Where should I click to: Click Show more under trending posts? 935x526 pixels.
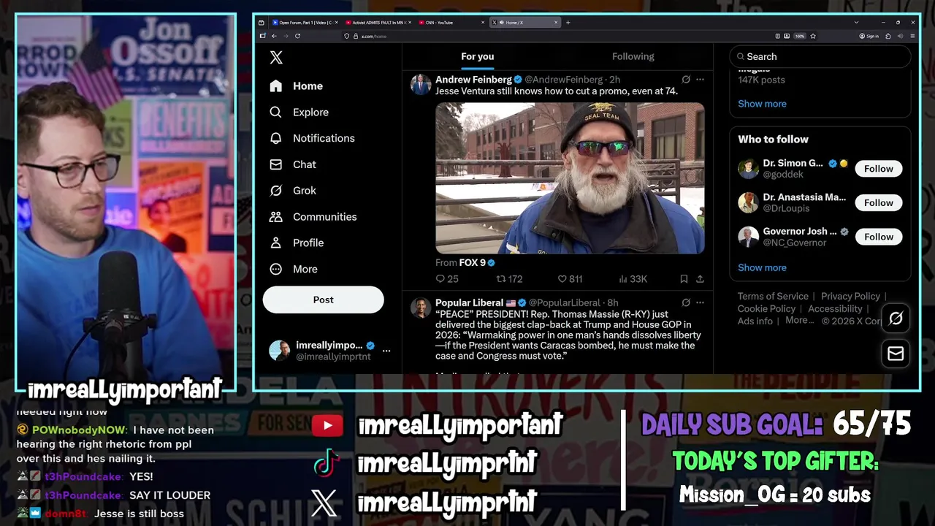click(x=762, y=104)
